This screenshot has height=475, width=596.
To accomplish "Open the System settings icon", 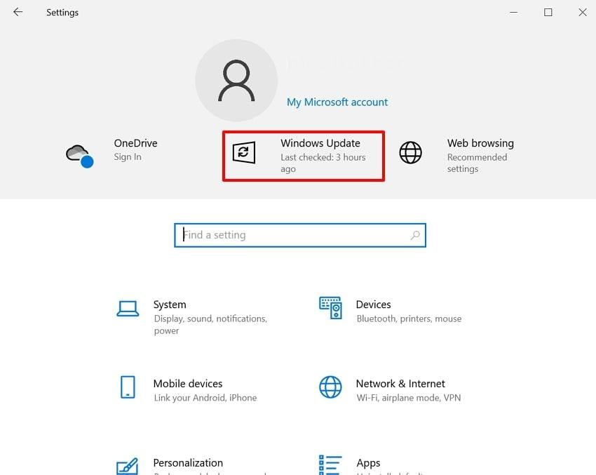I will pos(128,307).
